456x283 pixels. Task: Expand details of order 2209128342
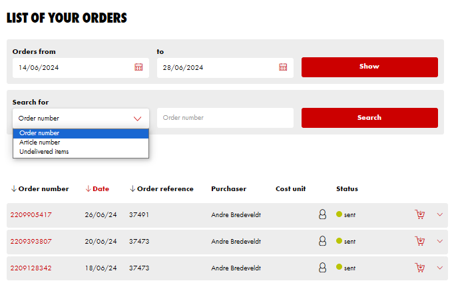(x=439, y=268)
